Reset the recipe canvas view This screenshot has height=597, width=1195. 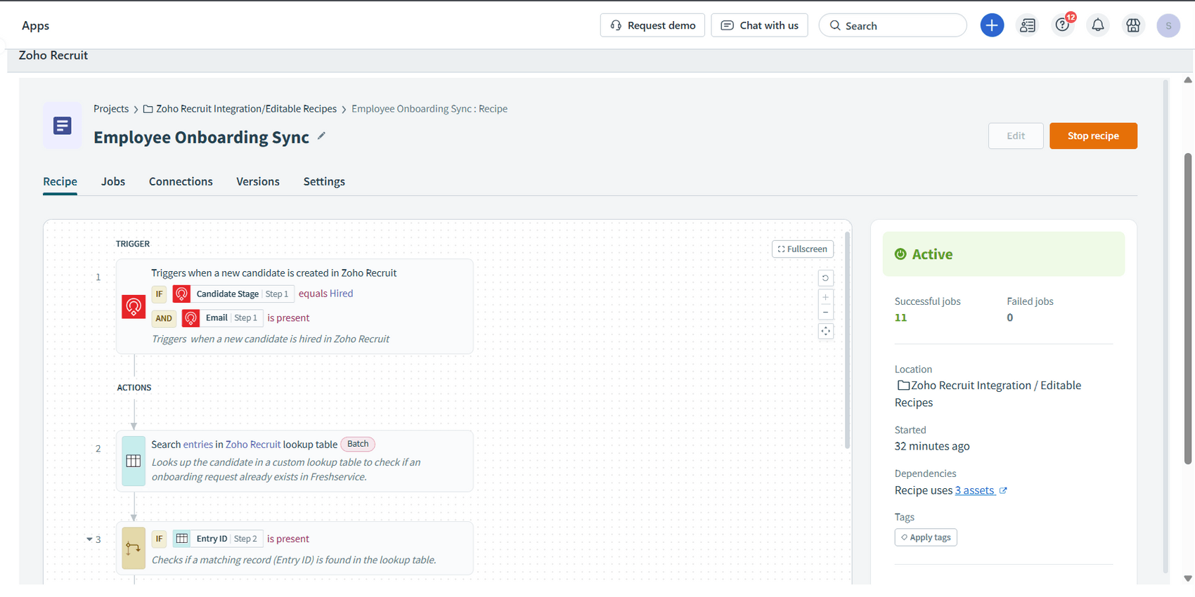tap(825, 278)
